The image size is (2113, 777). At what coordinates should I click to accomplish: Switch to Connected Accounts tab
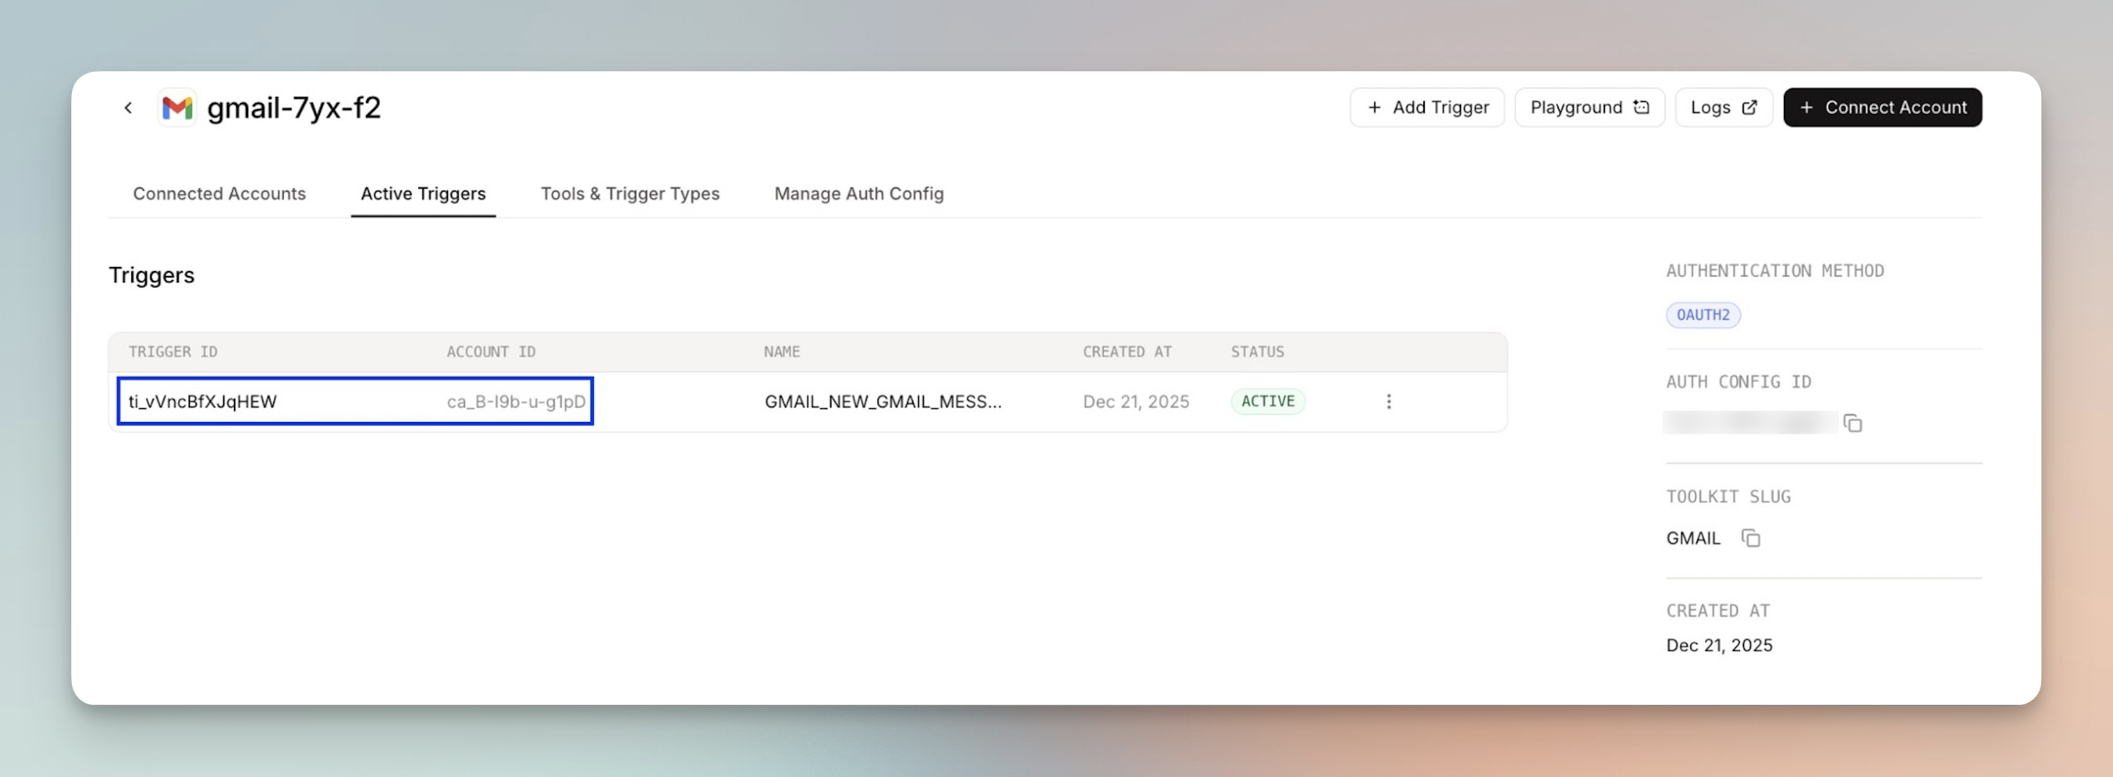pyautogui.click(x=219, y=194)
